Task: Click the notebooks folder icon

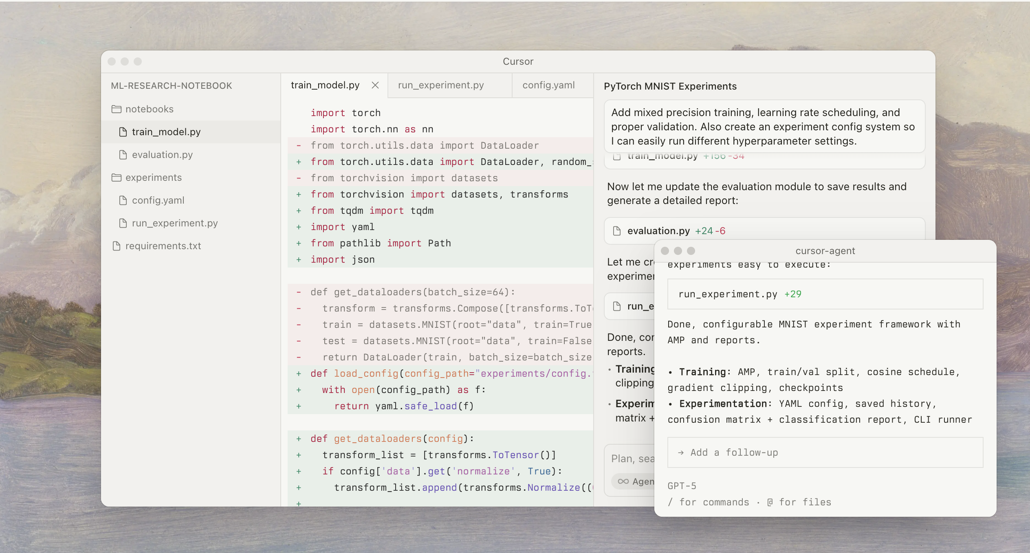Action: tap(117, 109)
